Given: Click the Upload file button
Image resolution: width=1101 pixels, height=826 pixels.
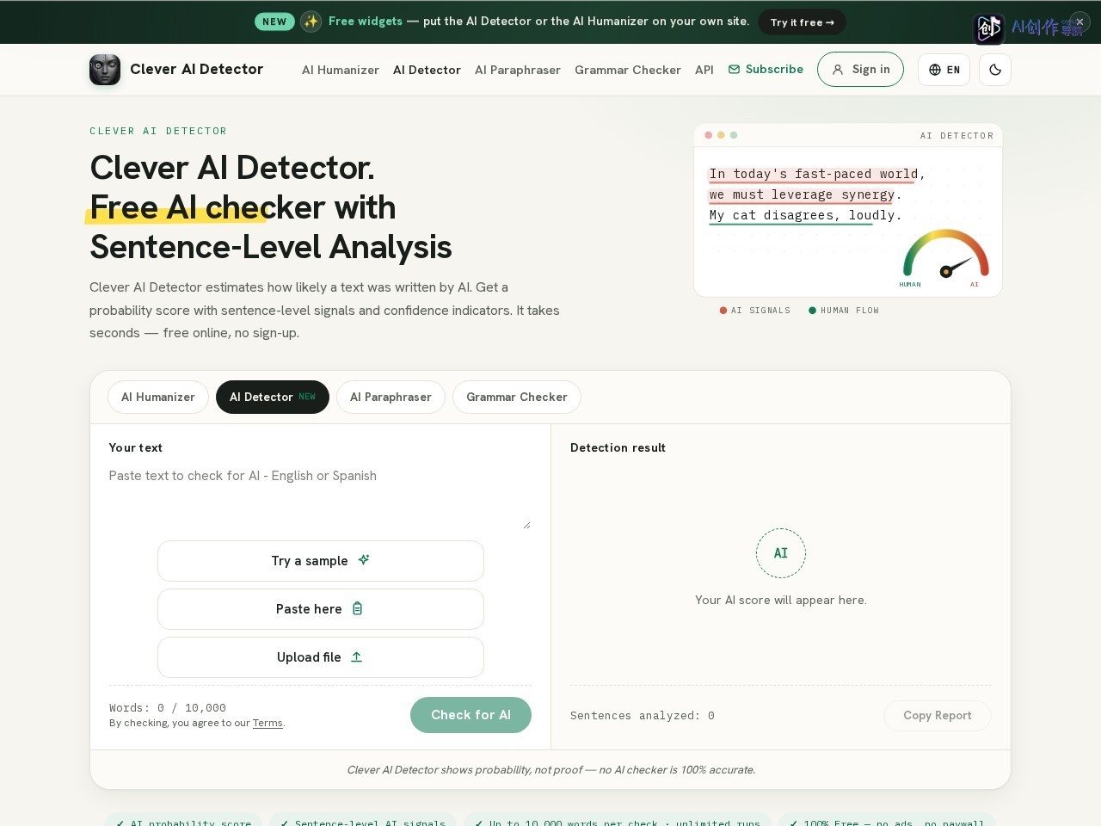Looking at the screenshot, I should coord(321,657).
